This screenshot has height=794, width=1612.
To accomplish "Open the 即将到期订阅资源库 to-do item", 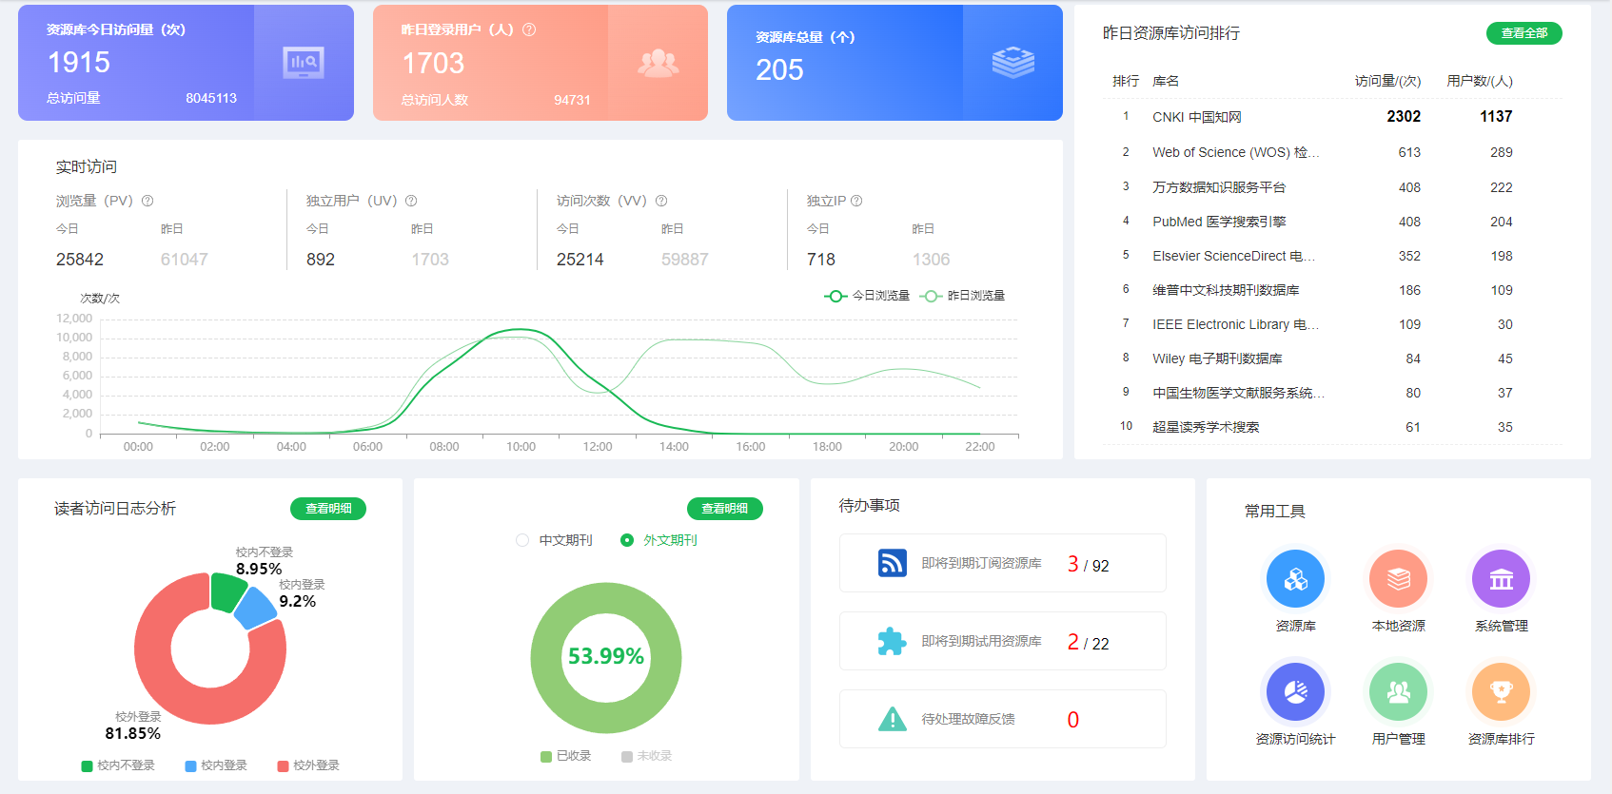I will pos(1002,564).
